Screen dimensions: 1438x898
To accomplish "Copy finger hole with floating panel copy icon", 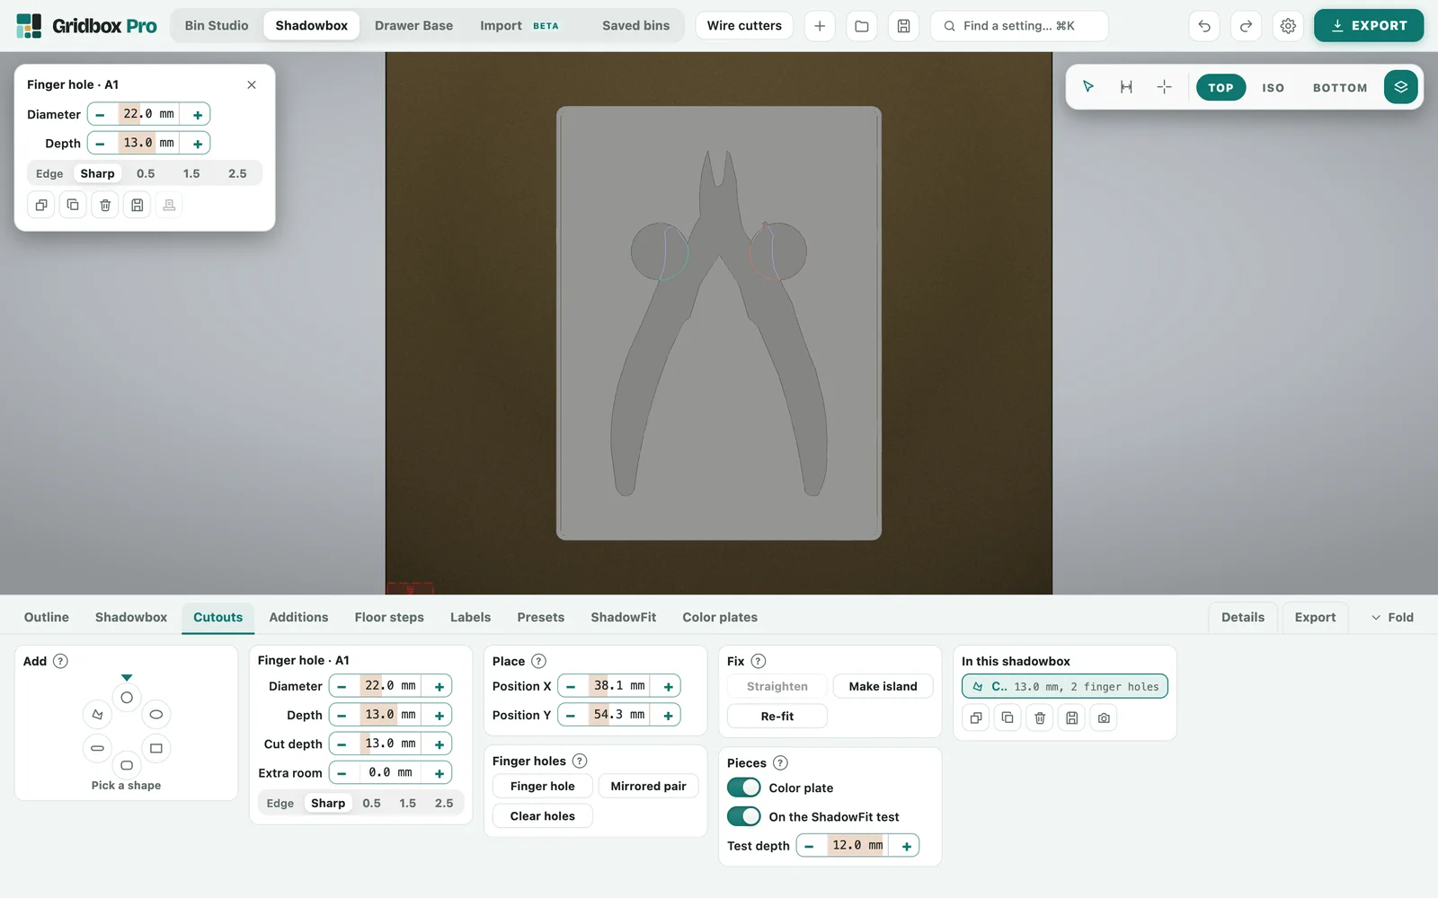I will point(73,205).
